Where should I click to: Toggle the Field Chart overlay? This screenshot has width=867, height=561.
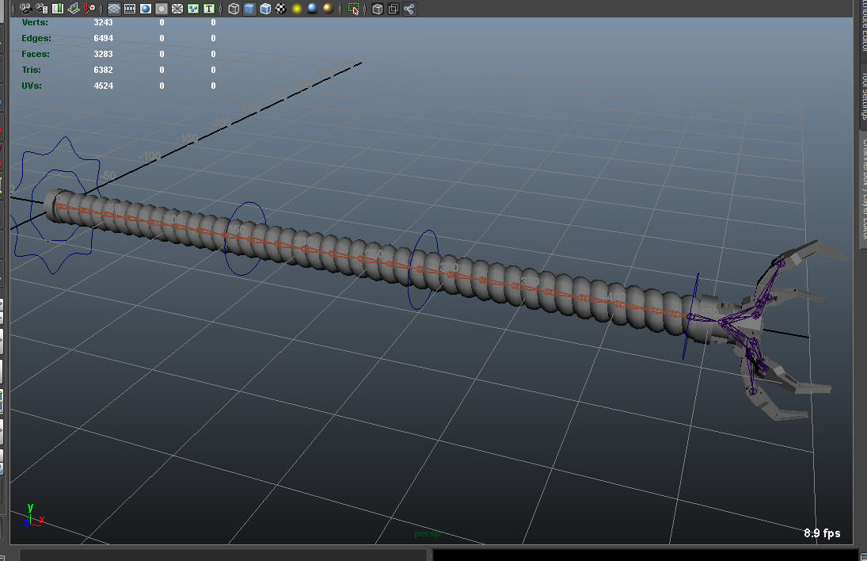177,9
